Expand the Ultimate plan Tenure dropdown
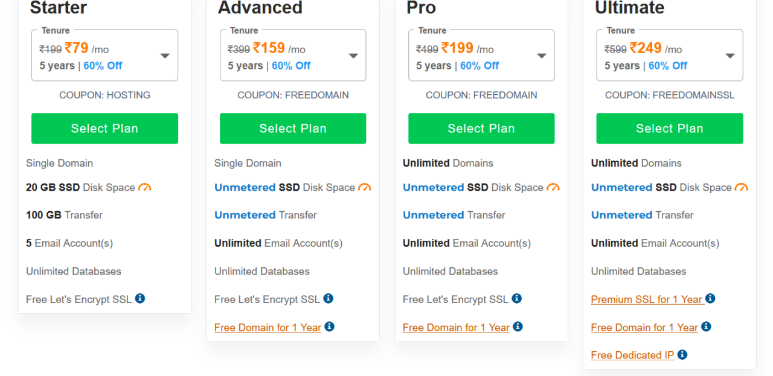Screen dimensions: 773x376 (x=670, y=56)
